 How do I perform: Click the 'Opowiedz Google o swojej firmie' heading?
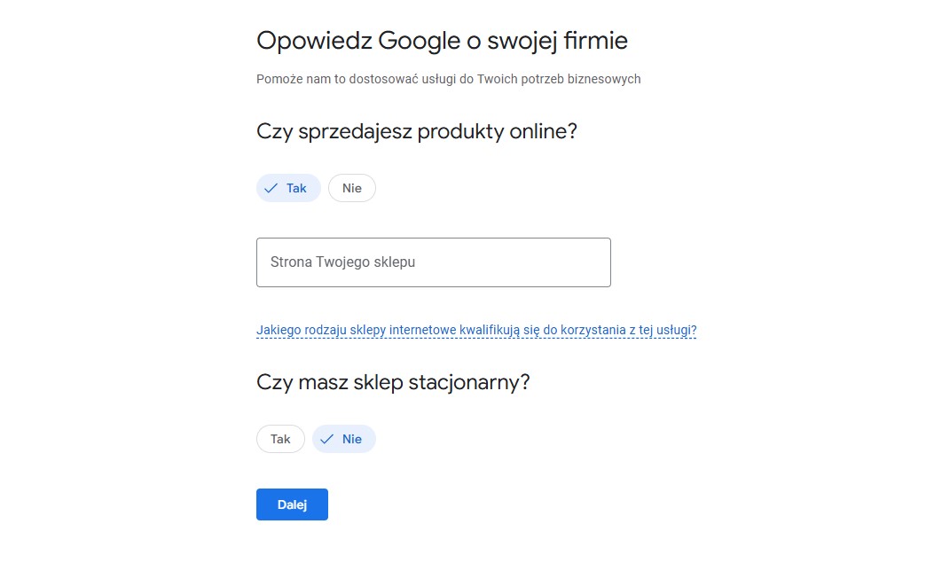442,41
